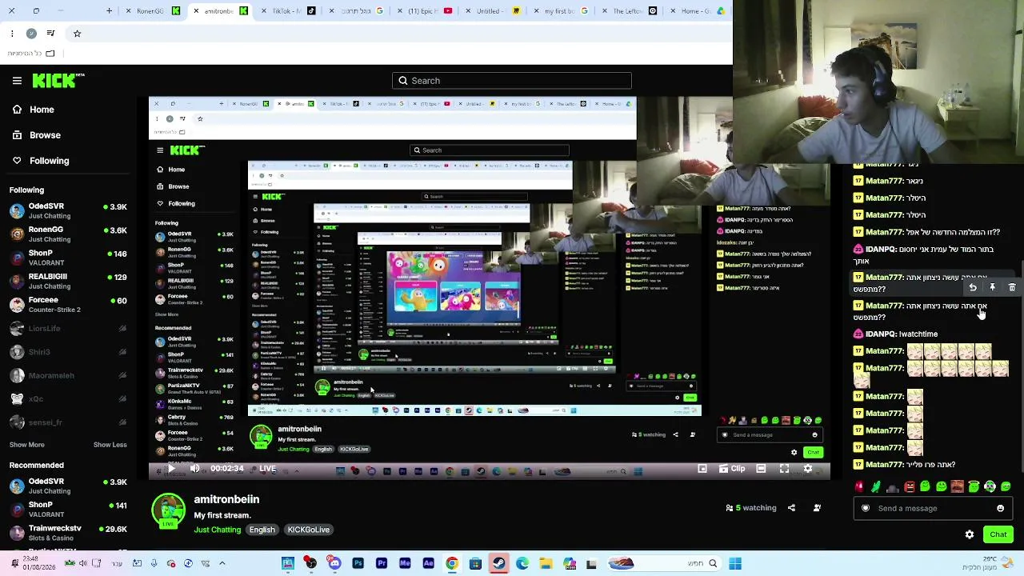This screenshot has height=576, width=1024.
Task: Click the KICKGoLive tag
Action: 308,530
